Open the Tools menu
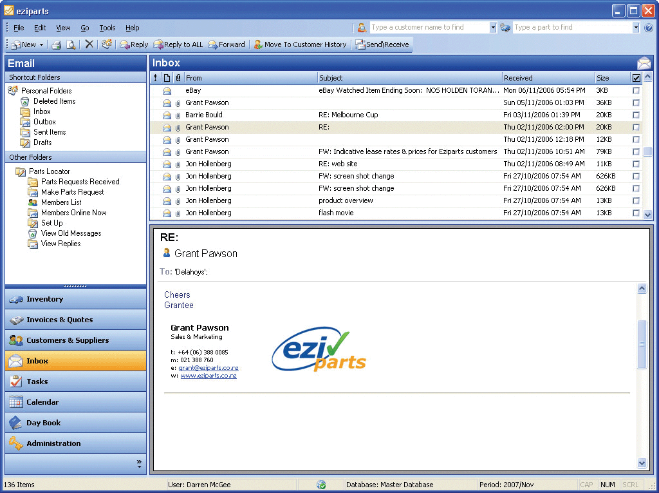Viewport: 659px width, 493px height. coord(107,28)
